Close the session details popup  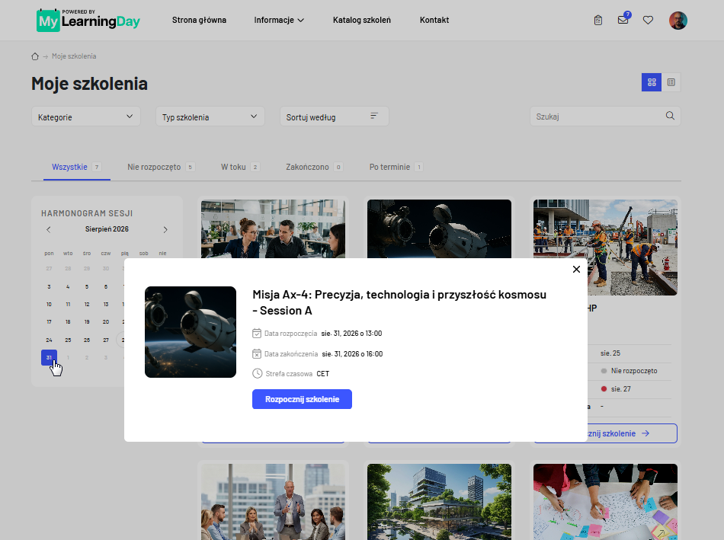coord(576,269)
